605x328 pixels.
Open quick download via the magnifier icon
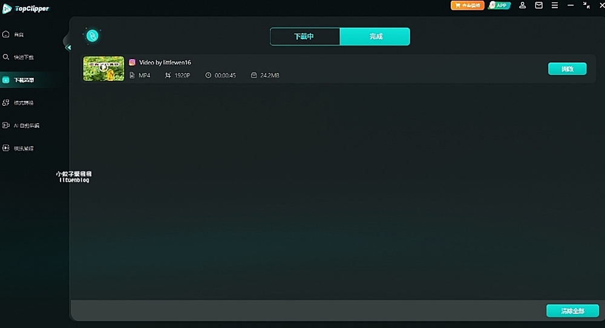(6, 57)
